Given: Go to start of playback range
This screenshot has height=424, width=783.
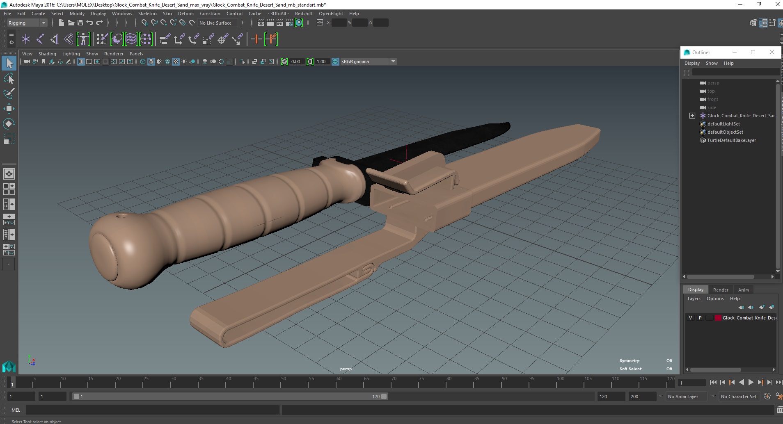Looking at the screenshot, I should click(713, 382).
